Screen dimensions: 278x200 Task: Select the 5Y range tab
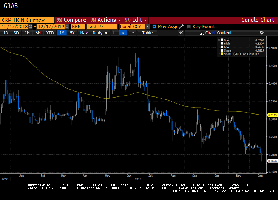click(x=72, y=33)
